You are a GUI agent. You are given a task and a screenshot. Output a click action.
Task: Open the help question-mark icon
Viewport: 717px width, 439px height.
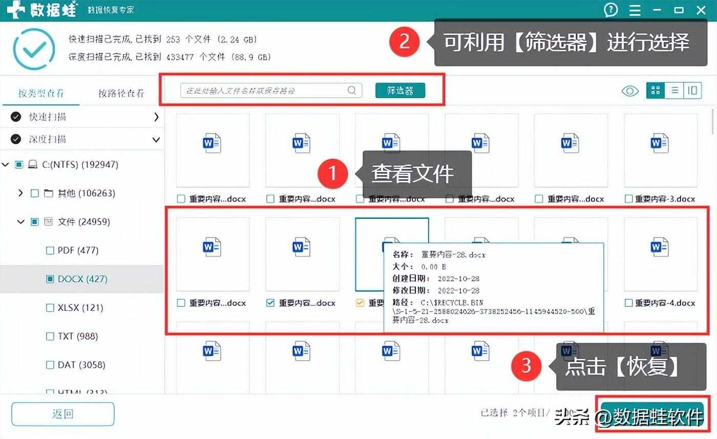click(611, 10)
